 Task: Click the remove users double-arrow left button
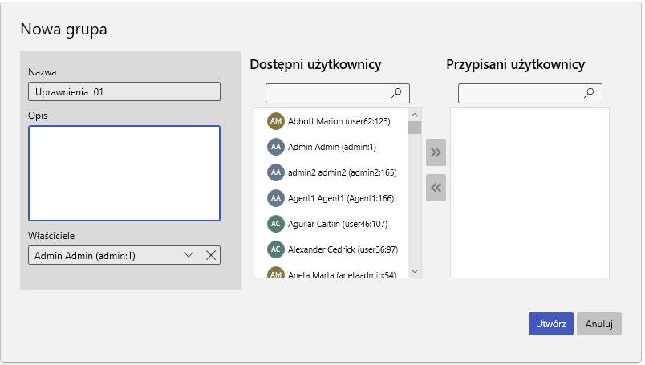[x=436, y=188]
